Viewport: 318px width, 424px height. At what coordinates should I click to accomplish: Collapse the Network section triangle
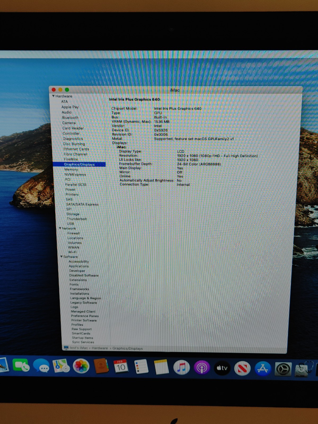60,228
